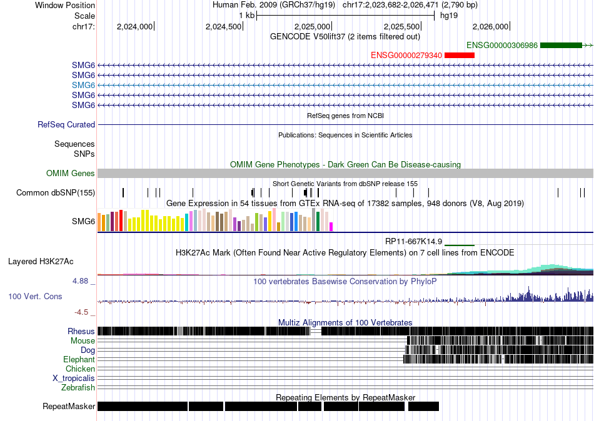Viewport: 594px width, 421px height.
Task: Click Publications: Sequences in Scientific Articles title
Action: pos(345,135)
